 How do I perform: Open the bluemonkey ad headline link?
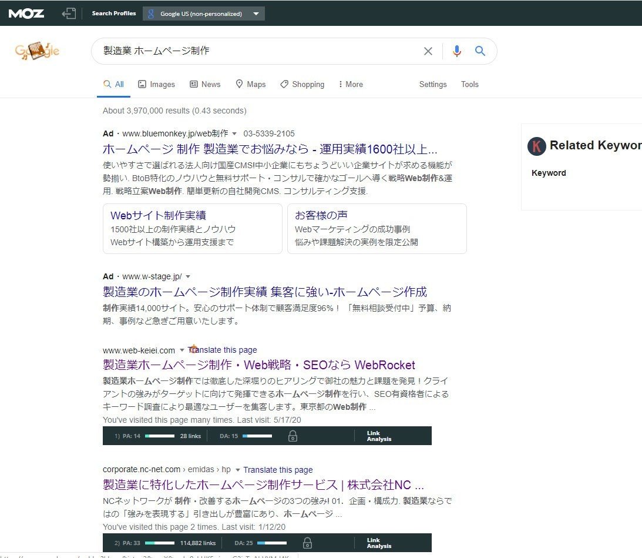270,149
